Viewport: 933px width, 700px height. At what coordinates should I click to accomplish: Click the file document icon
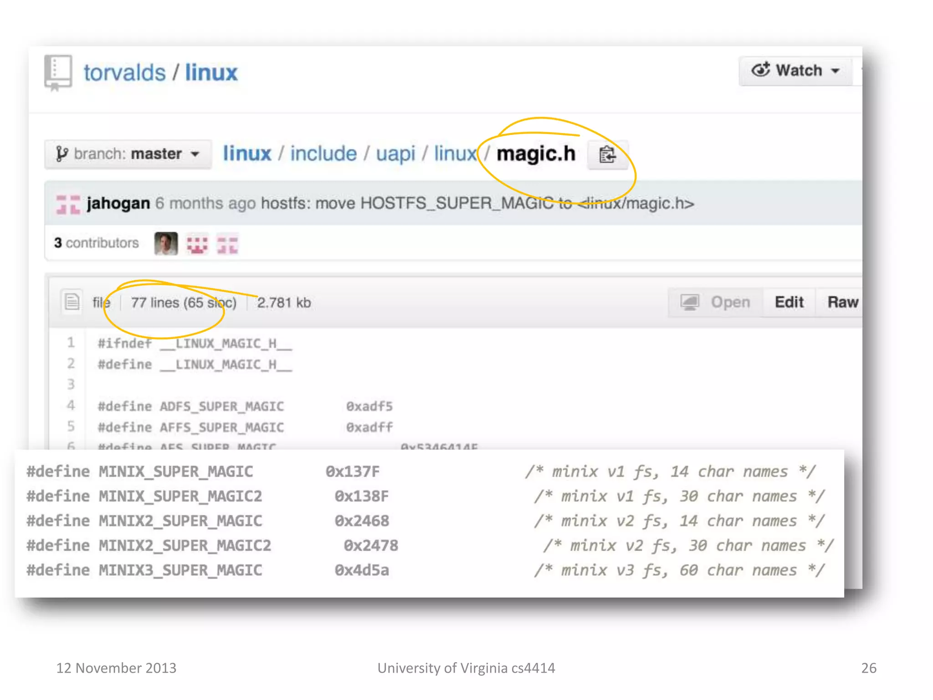click(x=72, y=302)
